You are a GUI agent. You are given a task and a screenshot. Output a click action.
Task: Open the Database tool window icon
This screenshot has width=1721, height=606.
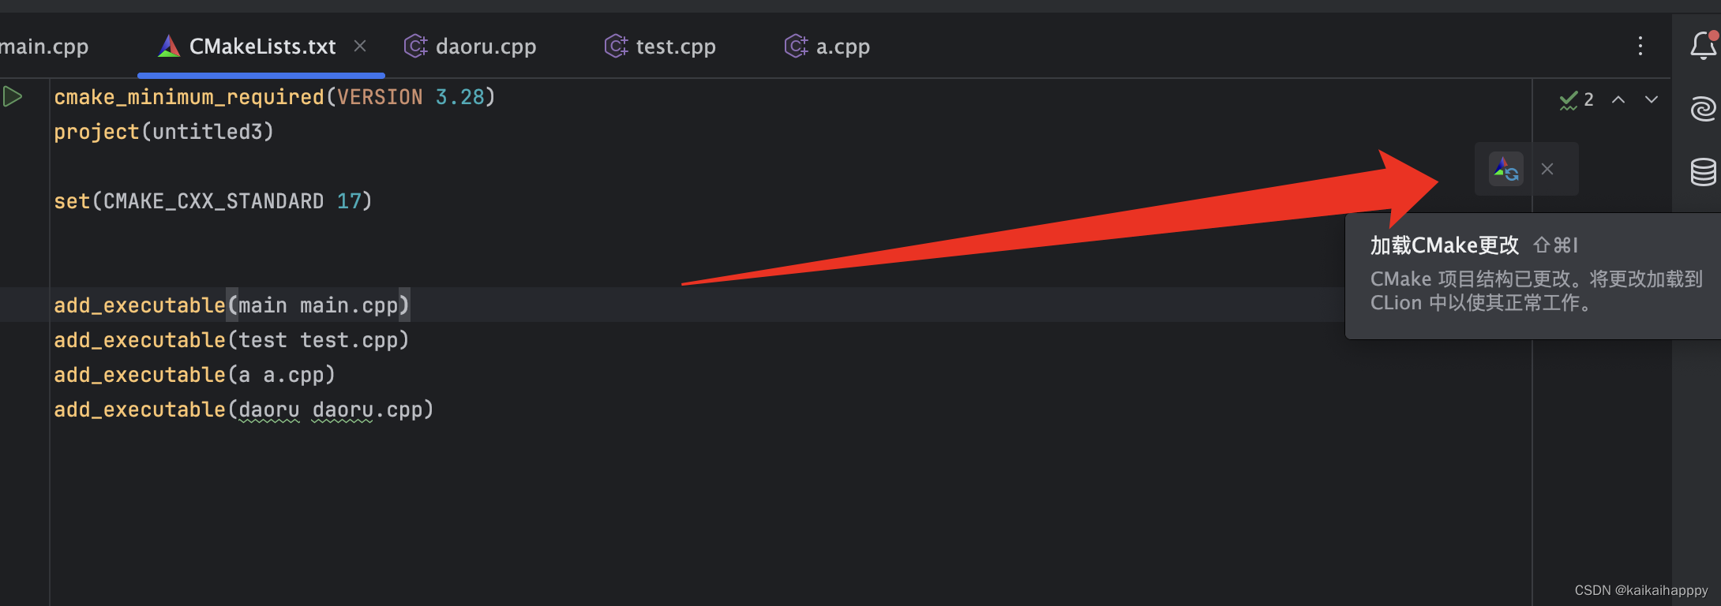[1703, 170]
